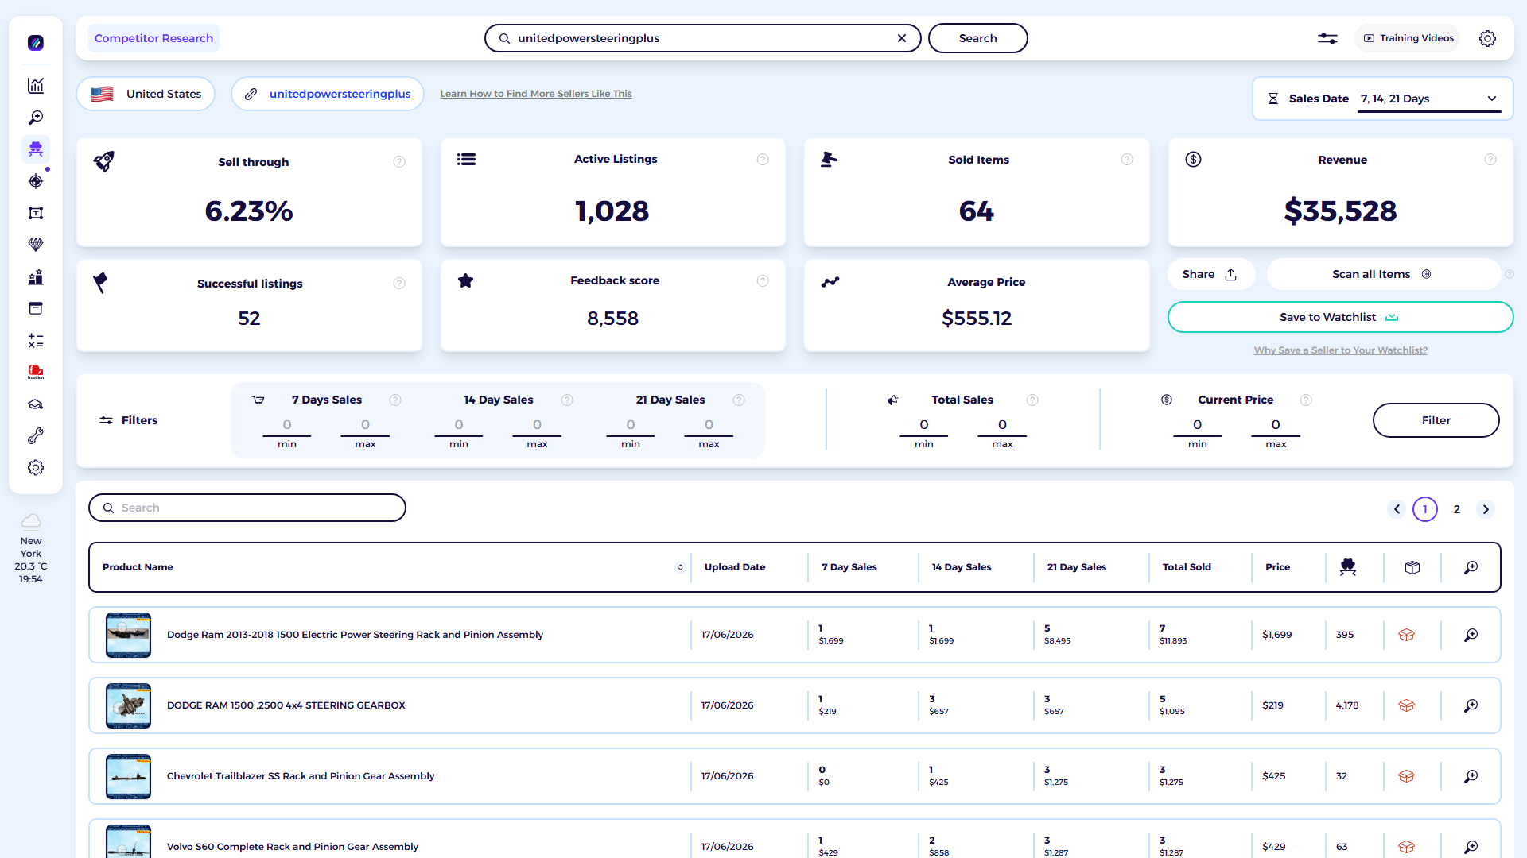
Task: Sort by Product Name using sort arrows
Action: (x=680, y=567)
